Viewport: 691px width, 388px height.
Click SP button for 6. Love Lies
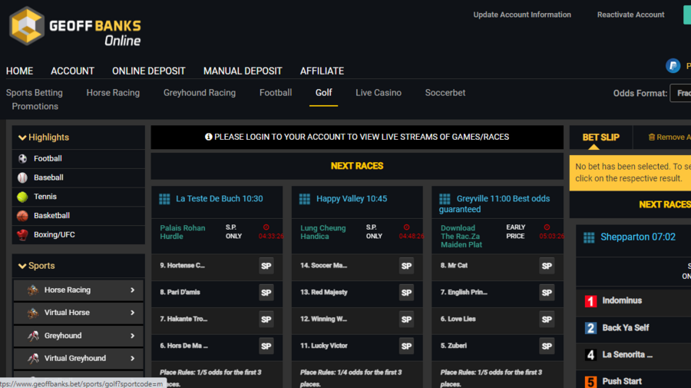point(547,319)
